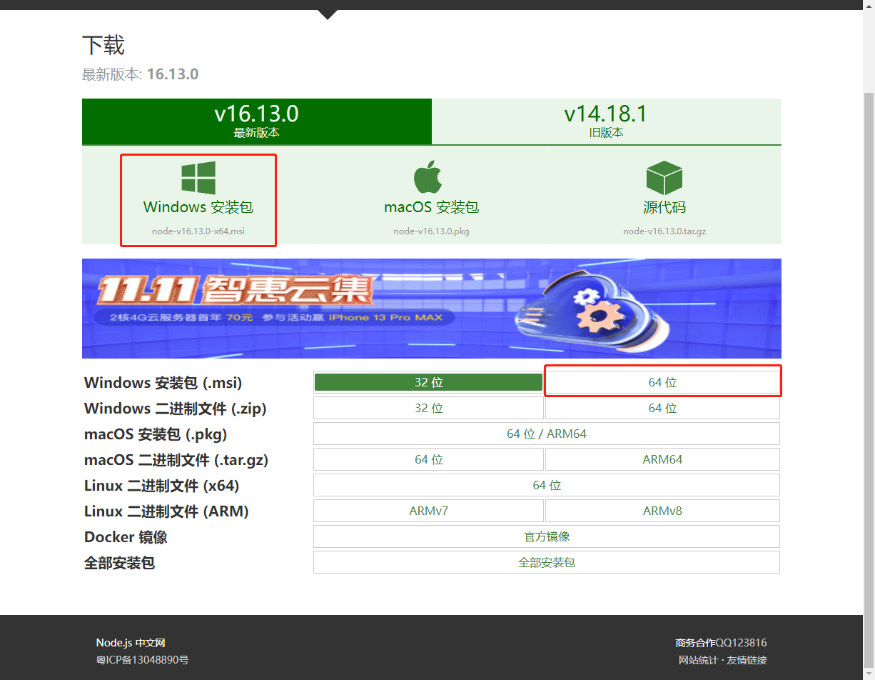Switch to the v16.13.0 最新版本 tab
Image resolution: width=875 pixels, height=680 pixels.
[257, 121]
